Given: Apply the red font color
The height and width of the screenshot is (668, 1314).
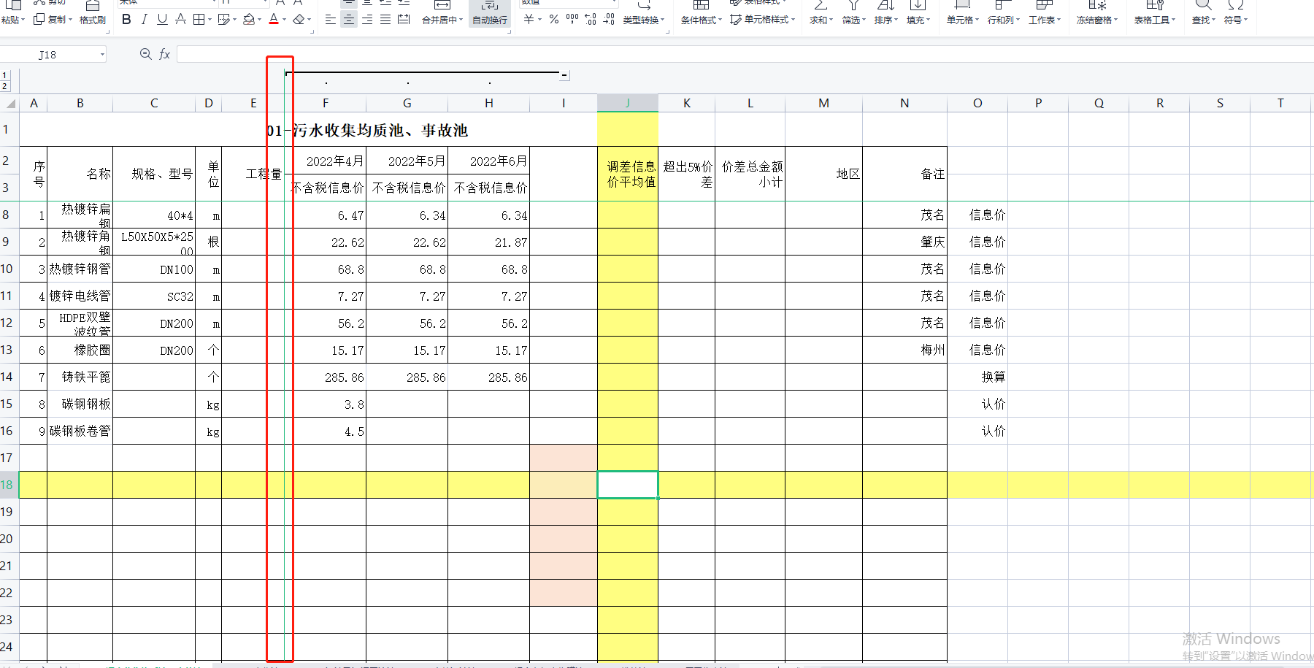Looking at the screenshot, I should click(x=274, y=20).
